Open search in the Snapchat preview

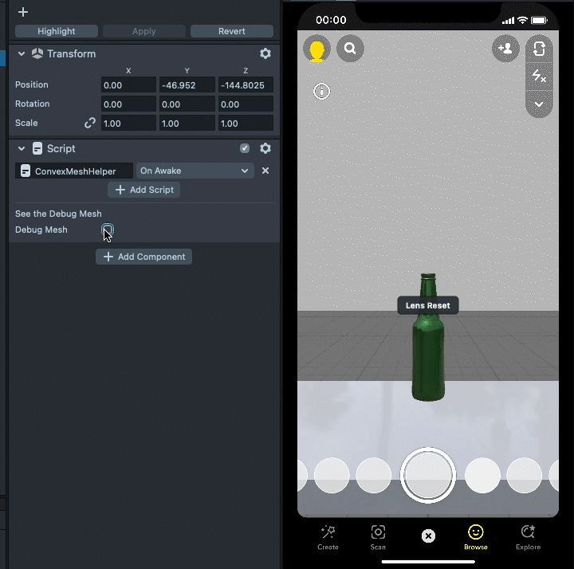point(350,49)
